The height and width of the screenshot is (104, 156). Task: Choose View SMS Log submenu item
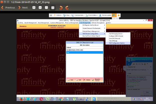coord(118,41)
